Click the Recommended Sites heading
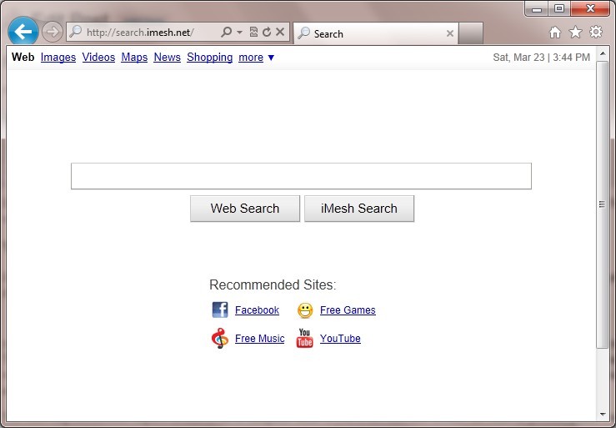The width and height of the screenshot is (616, 428). coord(273,284)
